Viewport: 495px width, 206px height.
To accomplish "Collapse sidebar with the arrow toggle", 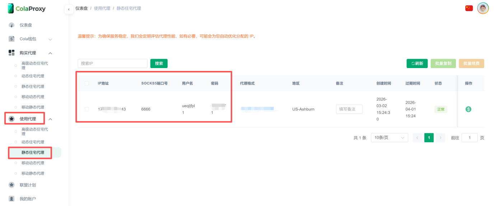I will [69, 9].
